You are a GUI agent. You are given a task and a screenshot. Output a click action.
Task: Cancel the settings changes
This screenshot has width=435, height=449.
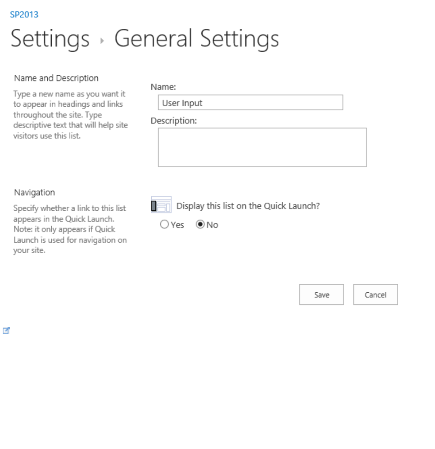click(376, 295)
